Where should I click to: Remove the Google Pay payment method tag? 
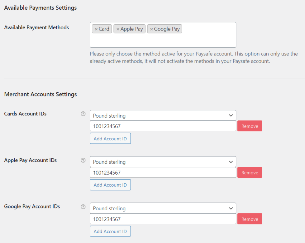tap(151, 29)
